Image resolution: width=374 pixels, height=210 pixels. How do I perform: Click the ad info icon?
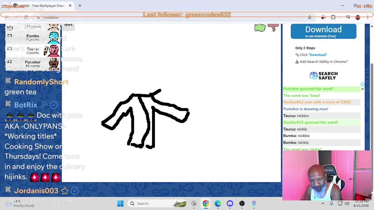(362, 84)
